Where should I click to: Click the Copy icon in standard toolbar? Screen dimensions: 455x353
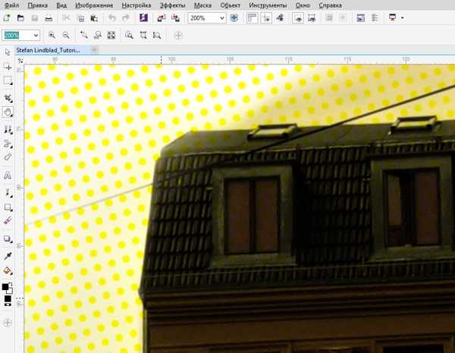click(81, 18)
